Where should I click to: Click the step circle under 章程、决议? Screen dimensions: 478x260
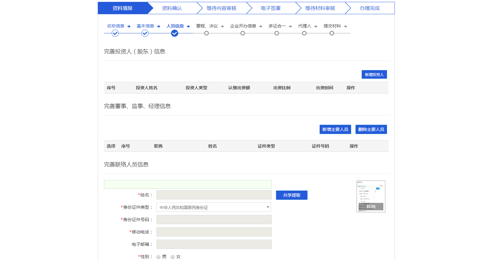(x=206, y=33)
